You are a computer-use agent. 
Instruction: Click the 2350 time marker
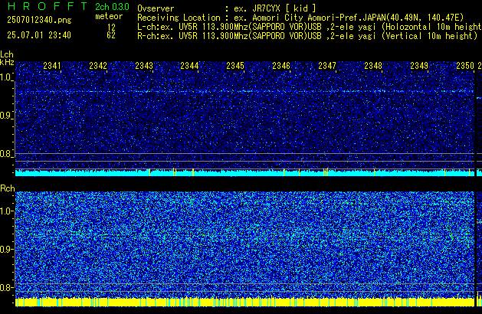[465, 66]
